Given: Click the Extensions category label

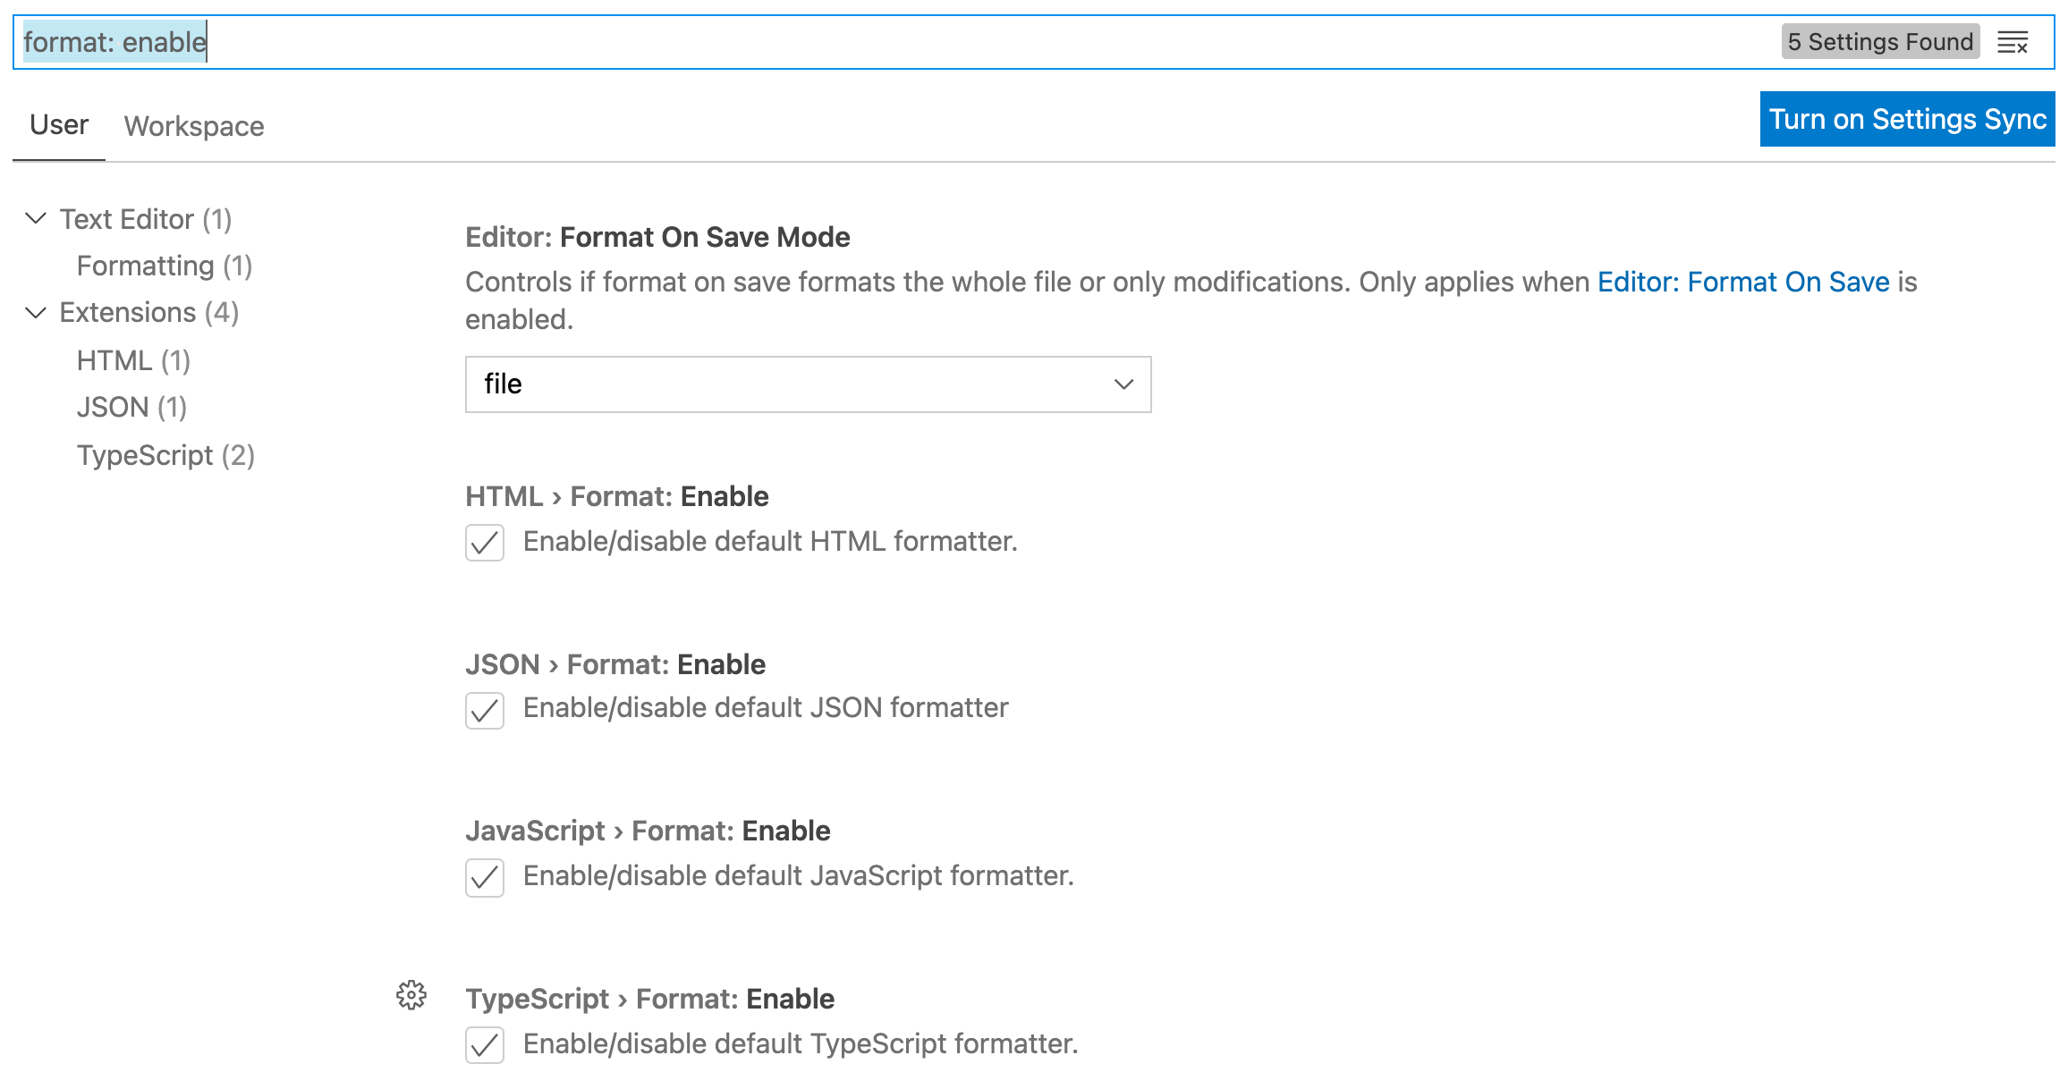Looking at the screenshot, I should pos(148,311).
